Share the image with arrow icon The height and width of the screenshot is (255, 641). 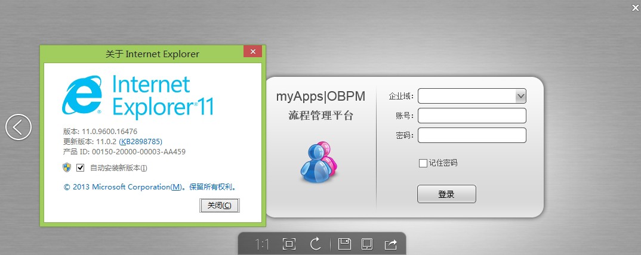click(x=391, y=244)
